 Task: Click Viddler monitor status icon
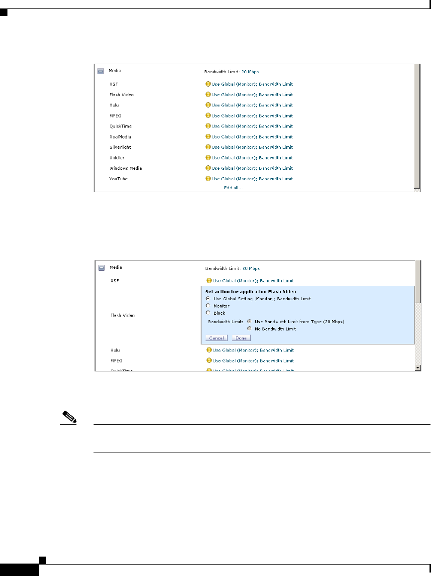pos(208,158)
